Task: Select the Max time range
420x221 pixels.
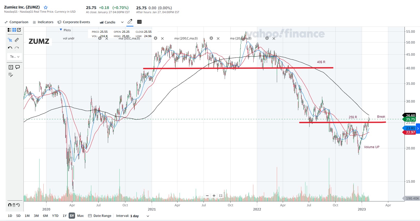Action: tap(80, 216)
